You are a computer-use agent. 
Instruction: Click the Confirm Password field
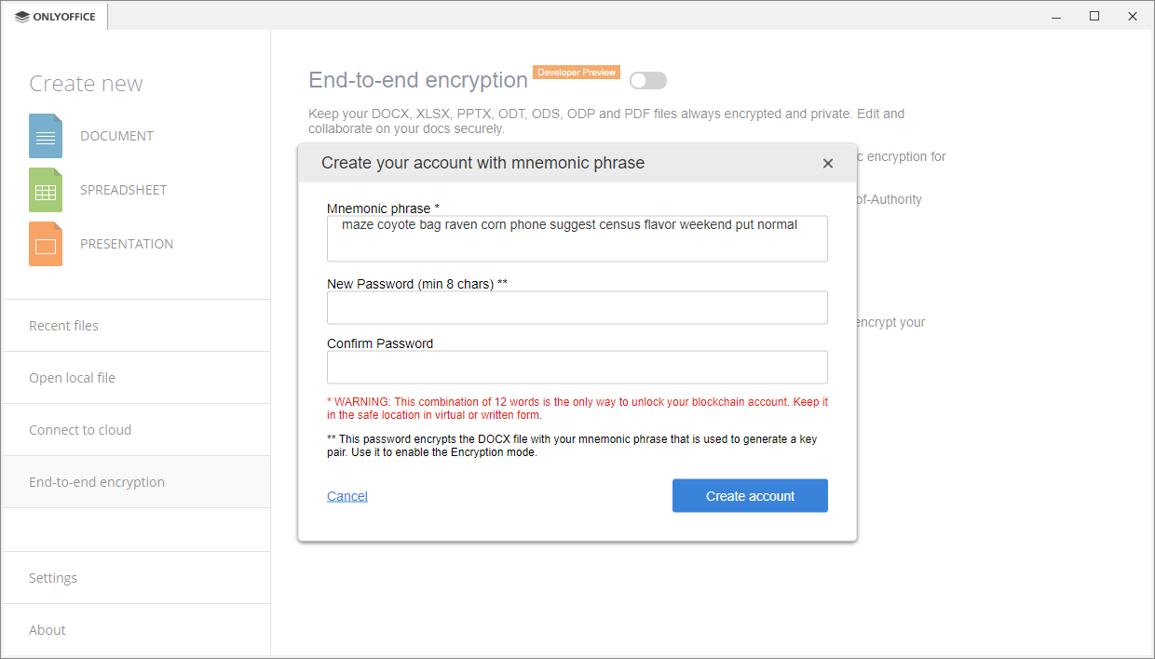tap(577, 368)
